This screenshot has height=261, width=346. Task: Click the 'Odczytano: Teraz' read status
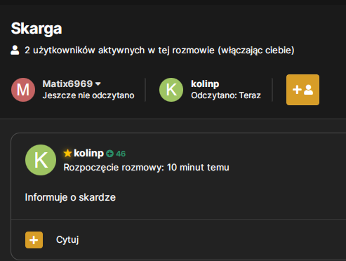(226, 95)
